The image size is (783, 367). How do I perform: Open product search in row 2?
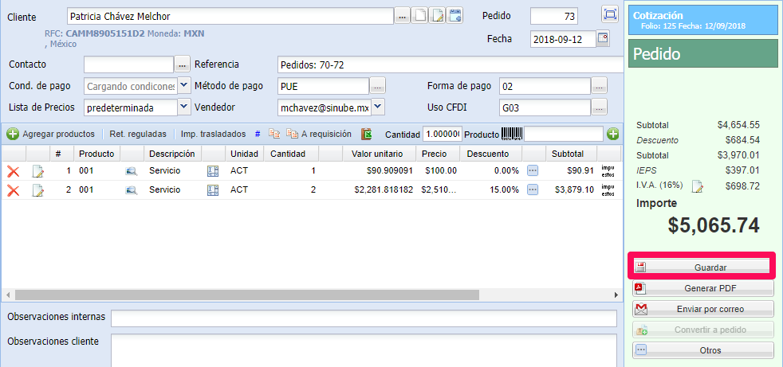tap(132, 190)
